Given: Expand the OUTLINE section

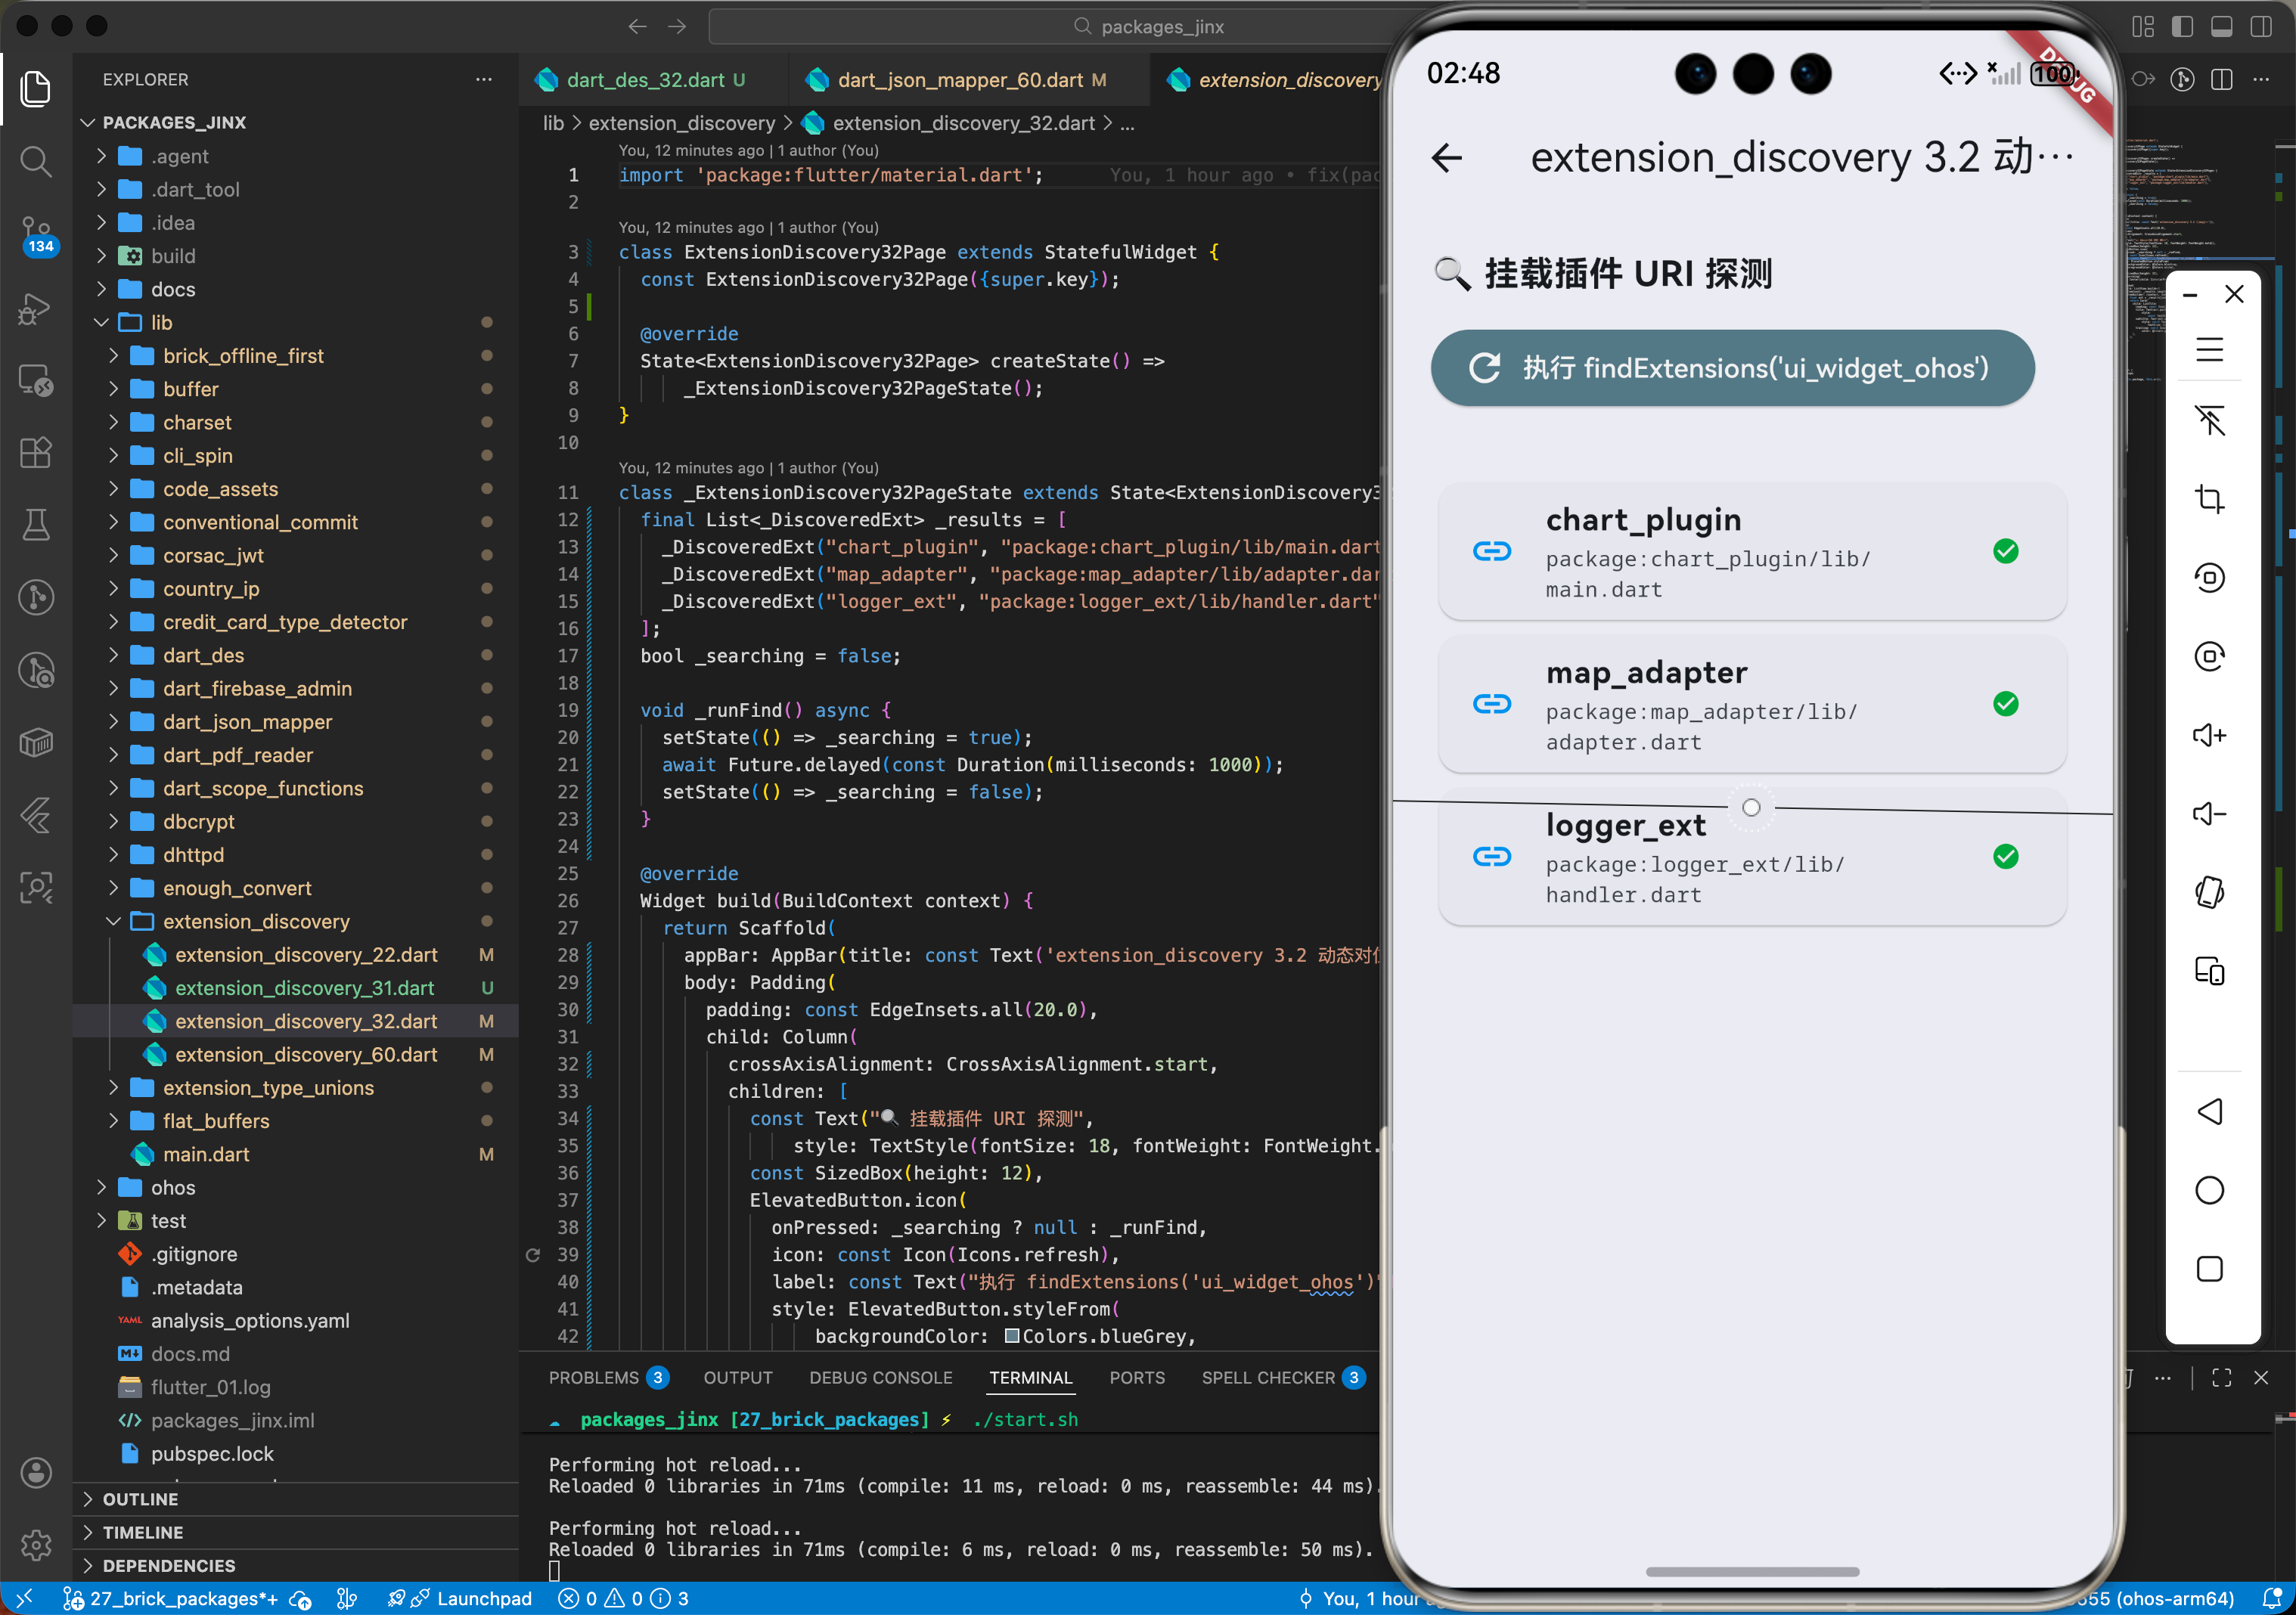Looking at the screenshot, I should [140, 1498].
